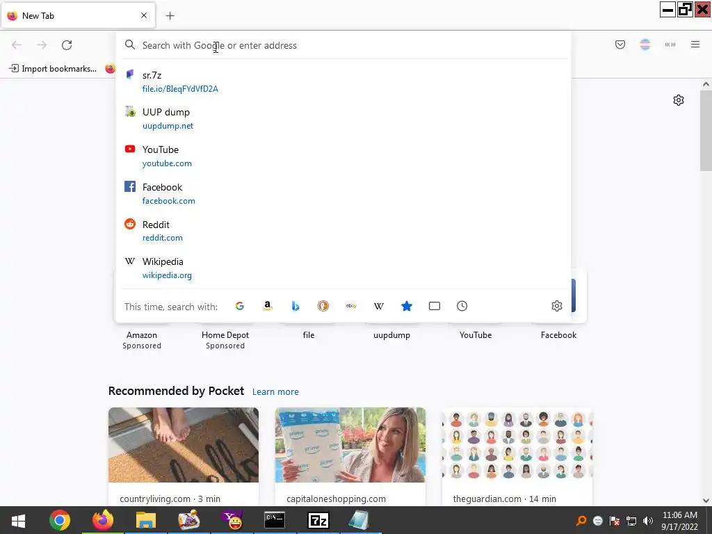Click the volume speaker tray icon
This screenshot has height=534, width=712.
[648, 521]
